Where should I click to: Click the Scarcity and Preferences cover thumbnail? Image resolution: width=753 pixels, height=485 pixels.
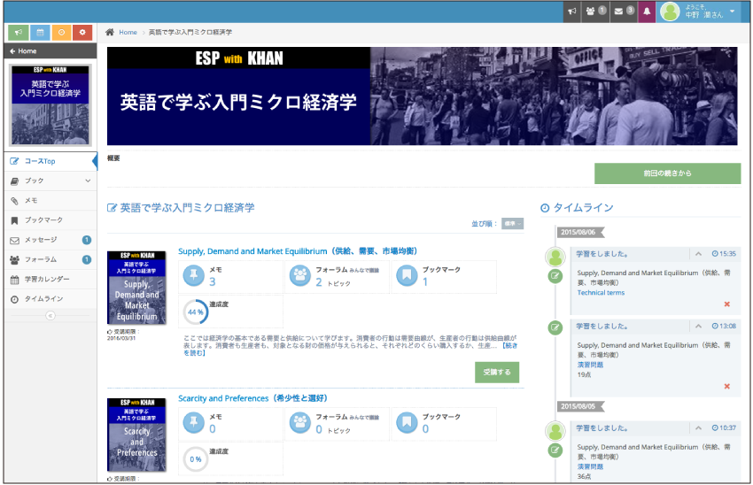[136, 435]
